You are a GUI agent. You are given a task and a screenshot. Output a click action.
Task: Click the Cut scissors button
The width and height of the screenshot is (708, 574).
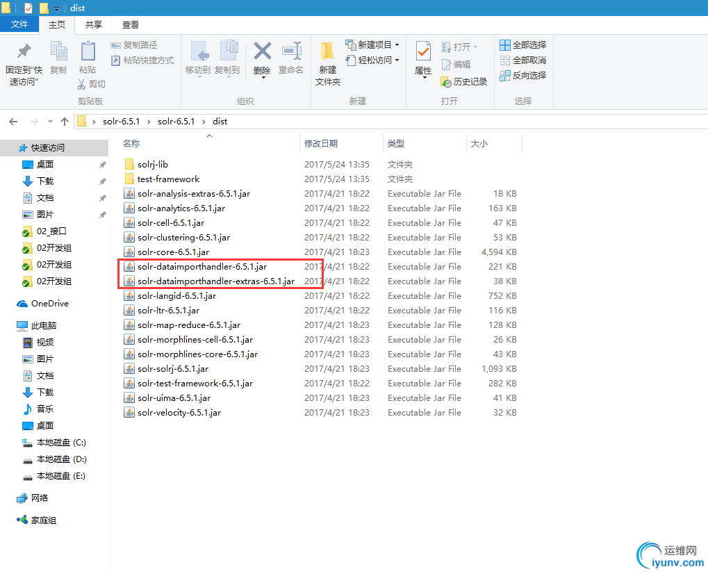point(91,84)
